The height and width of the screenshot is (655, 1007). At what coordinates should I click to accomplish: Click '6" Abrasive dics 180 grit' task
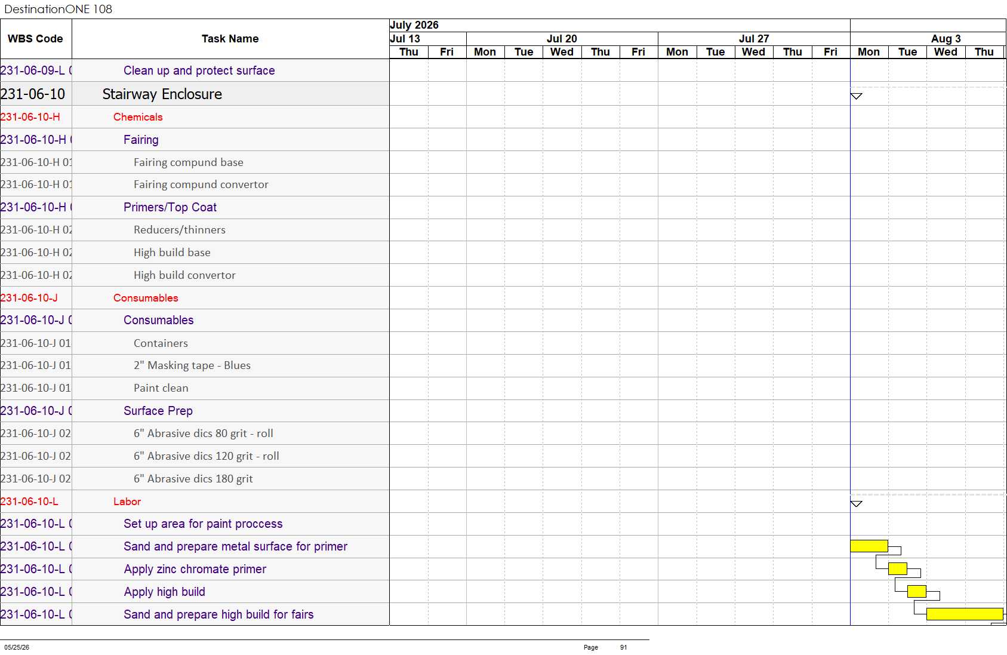193,479
